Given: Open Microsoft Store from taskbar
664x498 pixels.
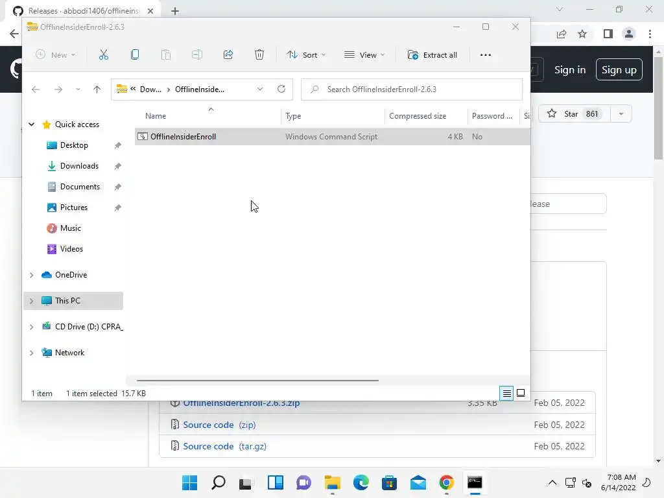Looking at the screenshot, I should [x=389, y=482].
